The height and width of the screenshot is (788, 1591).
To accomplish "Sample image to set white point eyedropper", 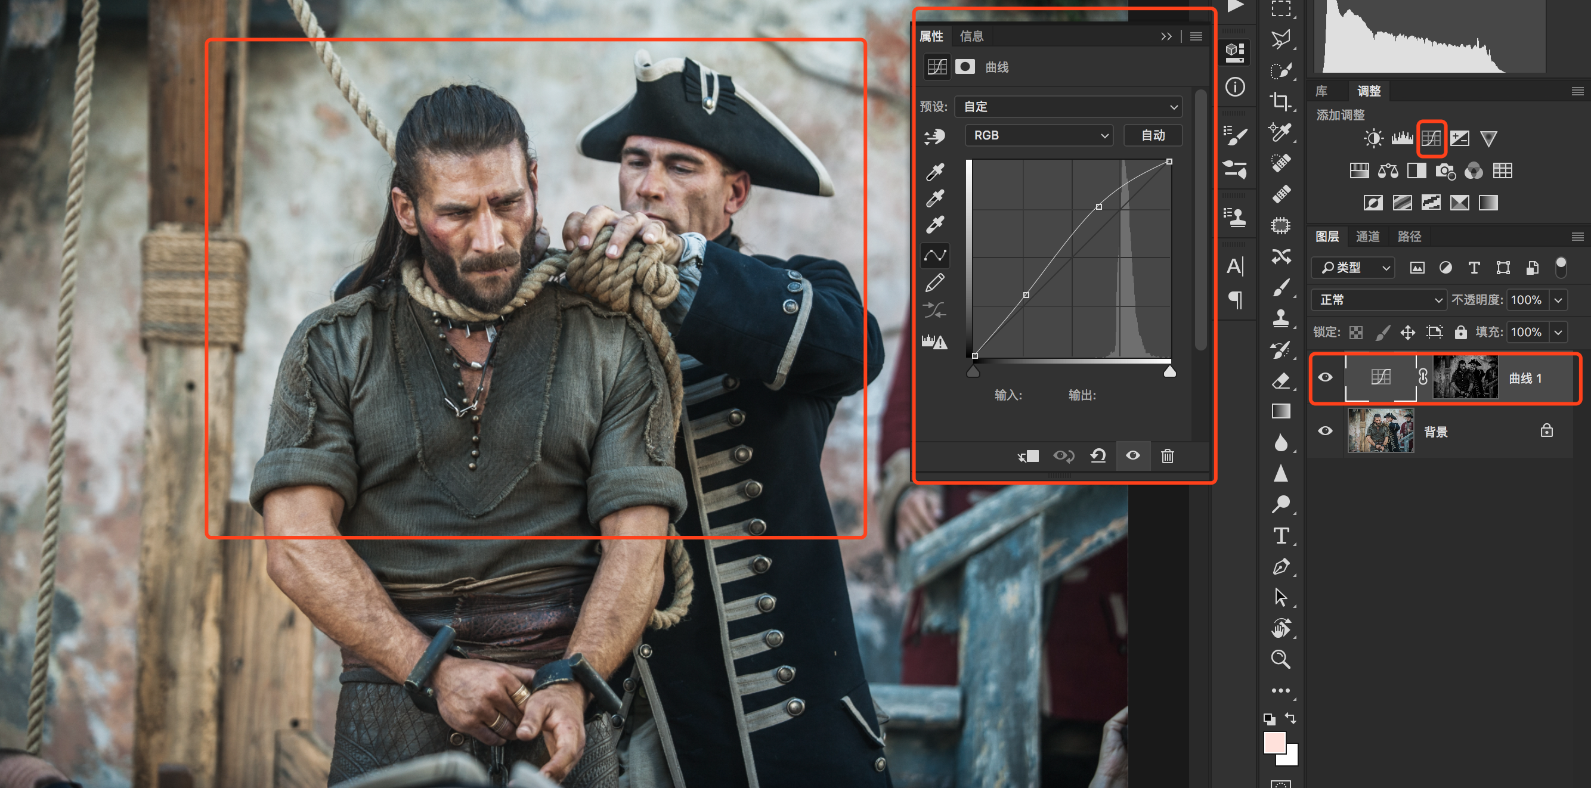I will [935, 224].
